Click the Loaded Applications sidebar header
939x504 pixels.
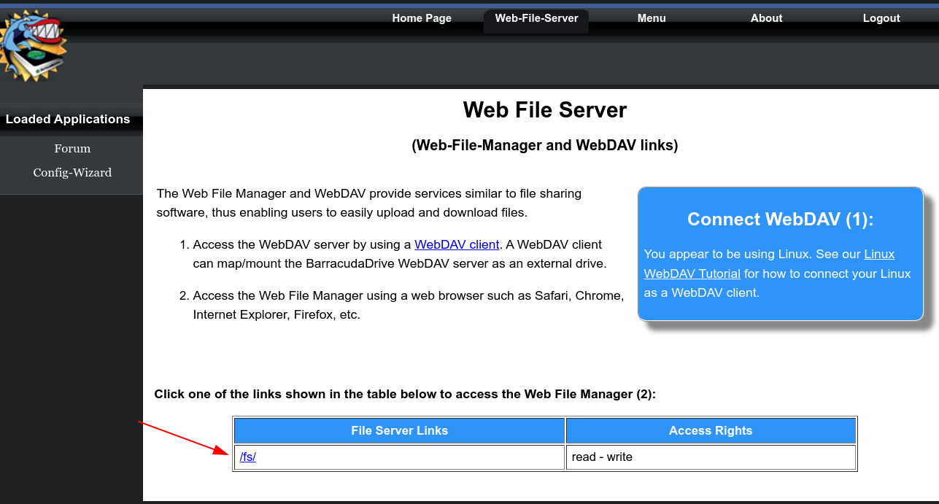tap(68, 120)
